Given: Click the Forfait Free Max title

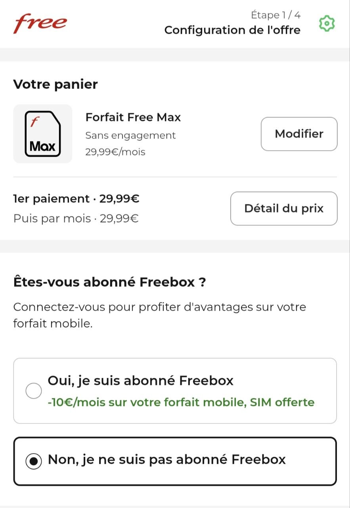Looking at the screenshot, I should coord(133,117).
